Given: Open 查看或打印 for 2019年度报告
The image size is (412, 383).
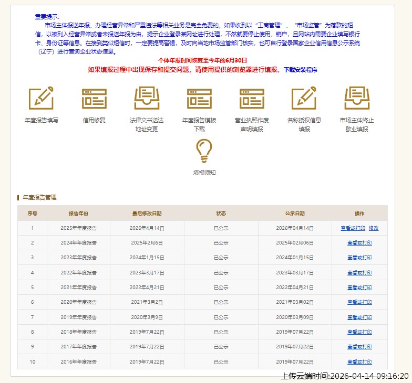Looking at the screenshot, I should click(x=359, y=317).
